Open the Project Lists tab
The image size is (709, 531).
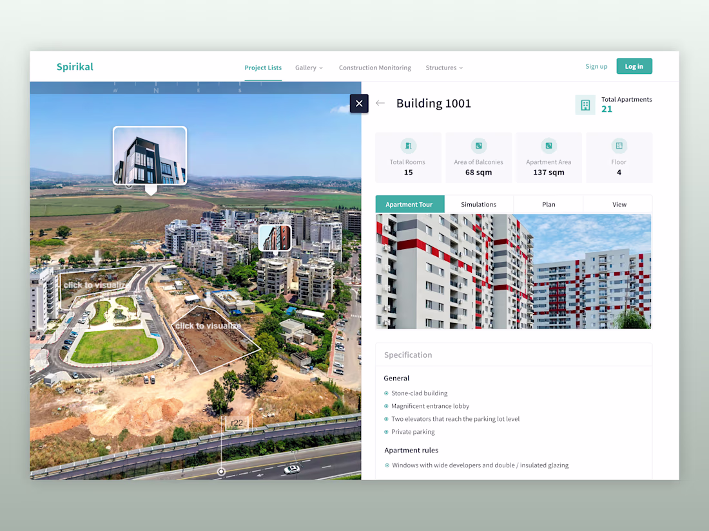(x=263, y=68)
